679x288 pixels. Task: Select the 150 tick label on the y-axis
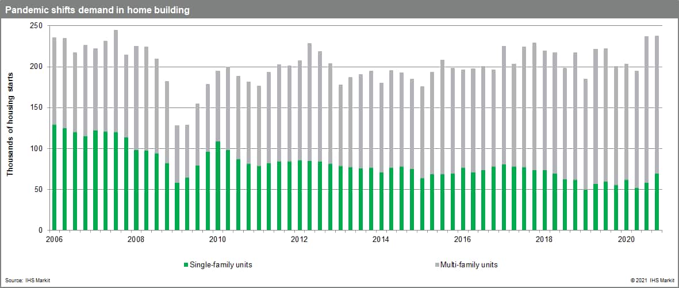click(35, 107)
